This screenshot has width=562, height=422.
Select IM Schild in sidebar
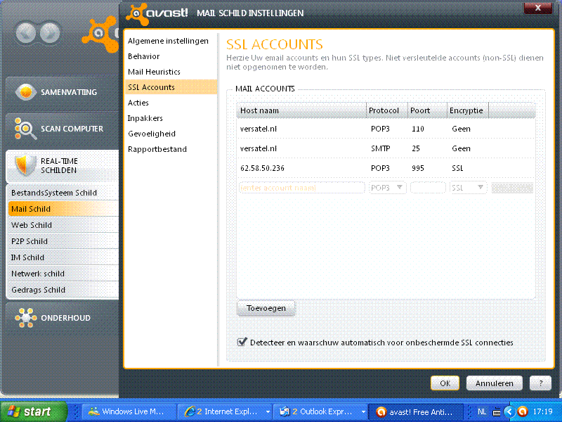point(63,257)
